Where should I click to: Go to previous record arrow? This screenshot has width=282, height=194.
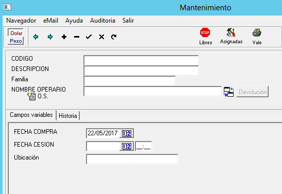click(36, 37)
